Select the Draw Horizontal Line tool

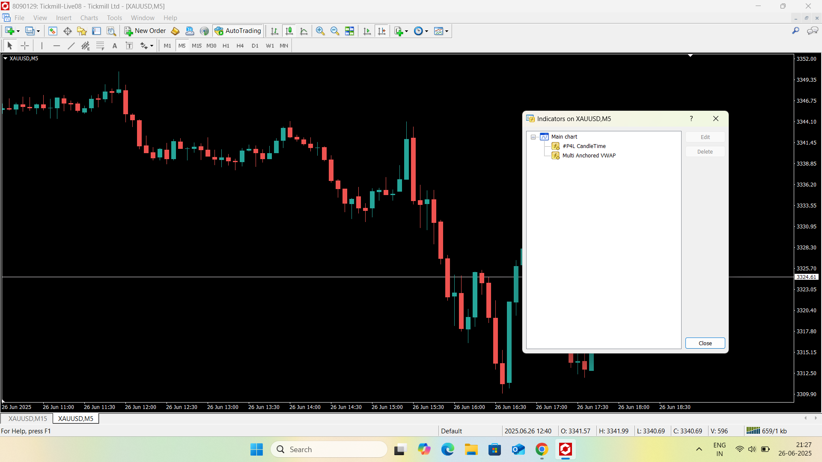(57, 46)
